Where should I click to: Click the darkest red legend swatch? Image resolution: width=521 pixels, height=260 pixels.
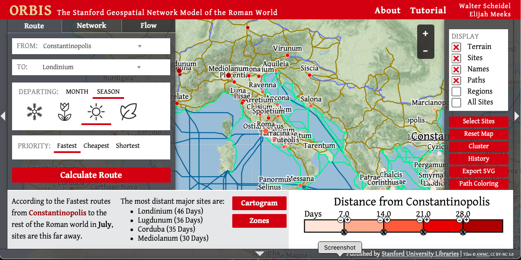483,226
